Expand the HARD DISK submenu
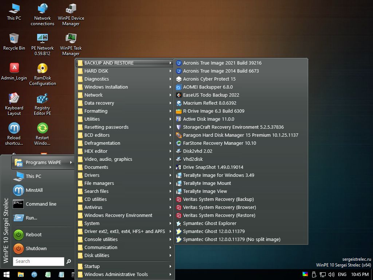This screenshot has height=280, width=373. 125,71
